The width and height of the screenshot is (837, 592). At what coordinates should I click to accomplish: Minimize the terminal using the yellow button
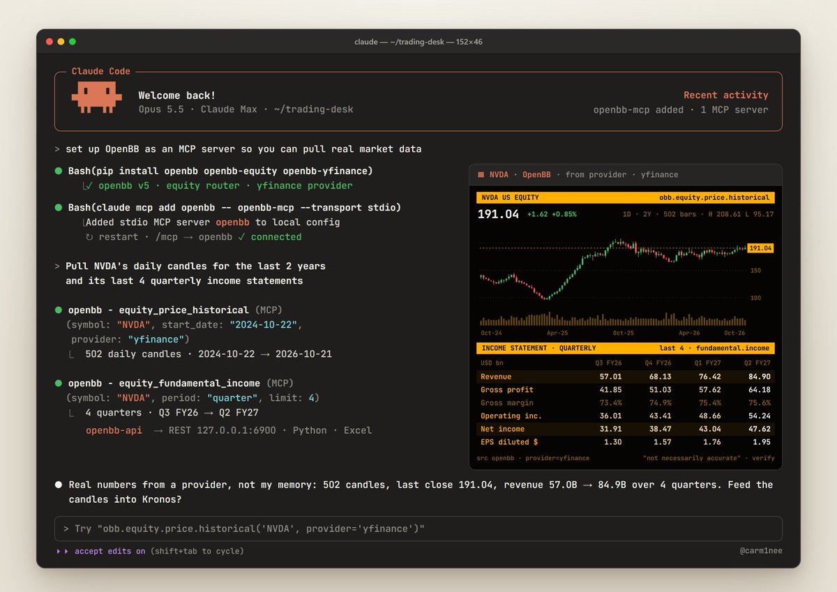point(61,42)
